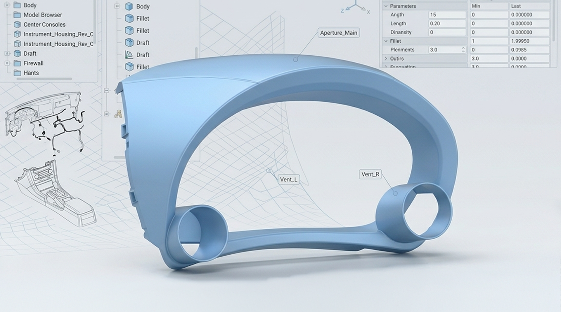
Task: Click the cube icon of the feature-list Draft row
Action: pos(129,43)
